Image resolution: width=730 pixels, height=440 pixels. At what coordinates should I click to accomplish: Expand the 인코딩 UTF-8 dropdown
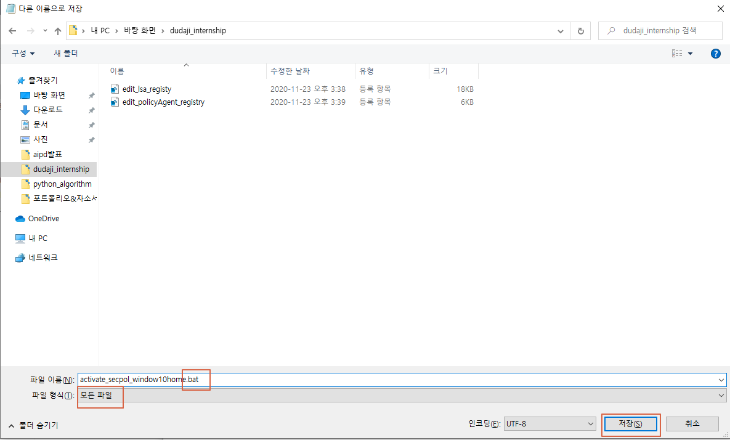coord(549,424)
